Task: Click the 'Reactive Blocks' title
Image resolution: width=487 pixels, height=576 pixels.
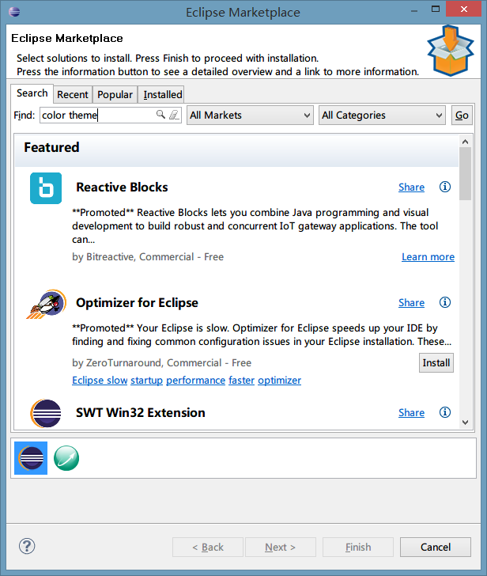Action: point(122,188)
